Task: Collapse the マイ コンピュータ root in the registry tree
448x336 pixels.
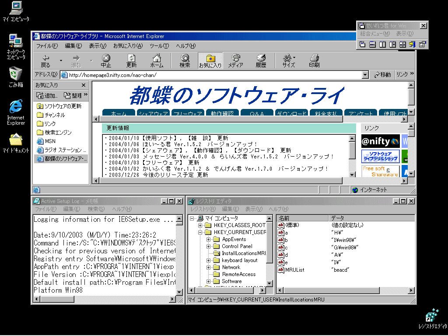Action: click(x=192, y=218)
